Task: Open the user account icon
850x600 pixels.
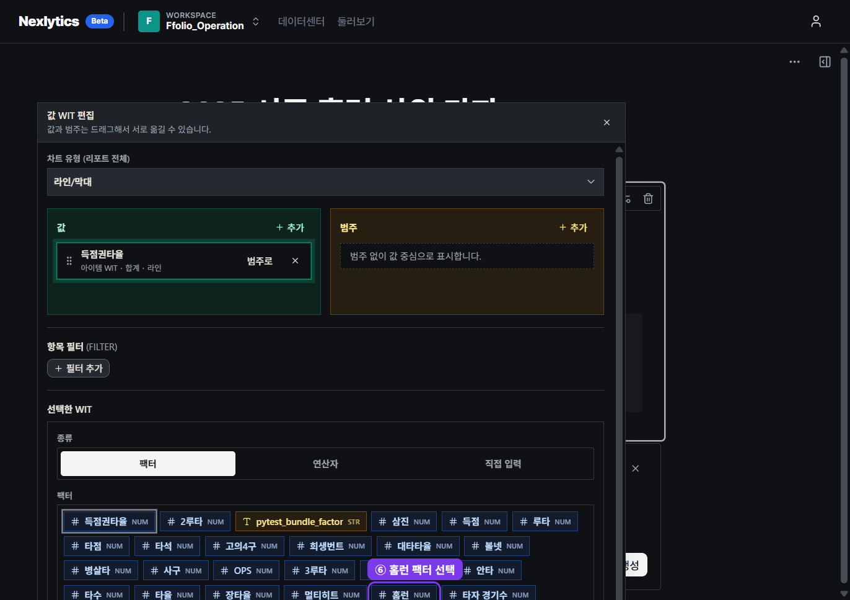Action: (816, 22)
